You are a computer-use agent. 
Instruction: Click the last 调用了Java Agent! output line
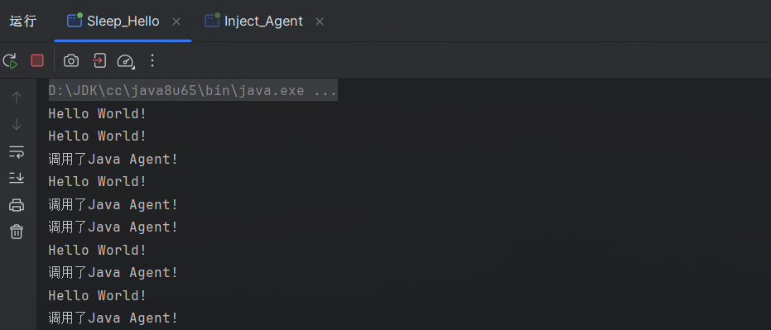point(113,318)
